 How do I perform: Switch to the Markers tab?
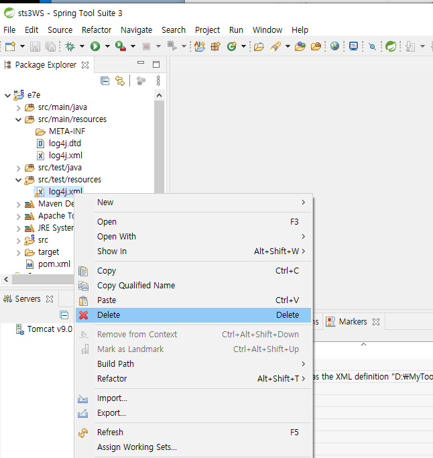pos(353,322)
